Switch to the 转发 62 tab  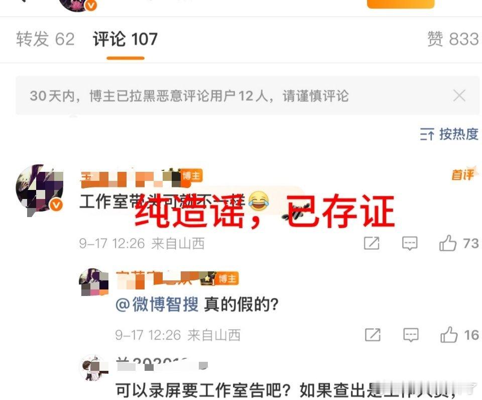pos(46,39)
